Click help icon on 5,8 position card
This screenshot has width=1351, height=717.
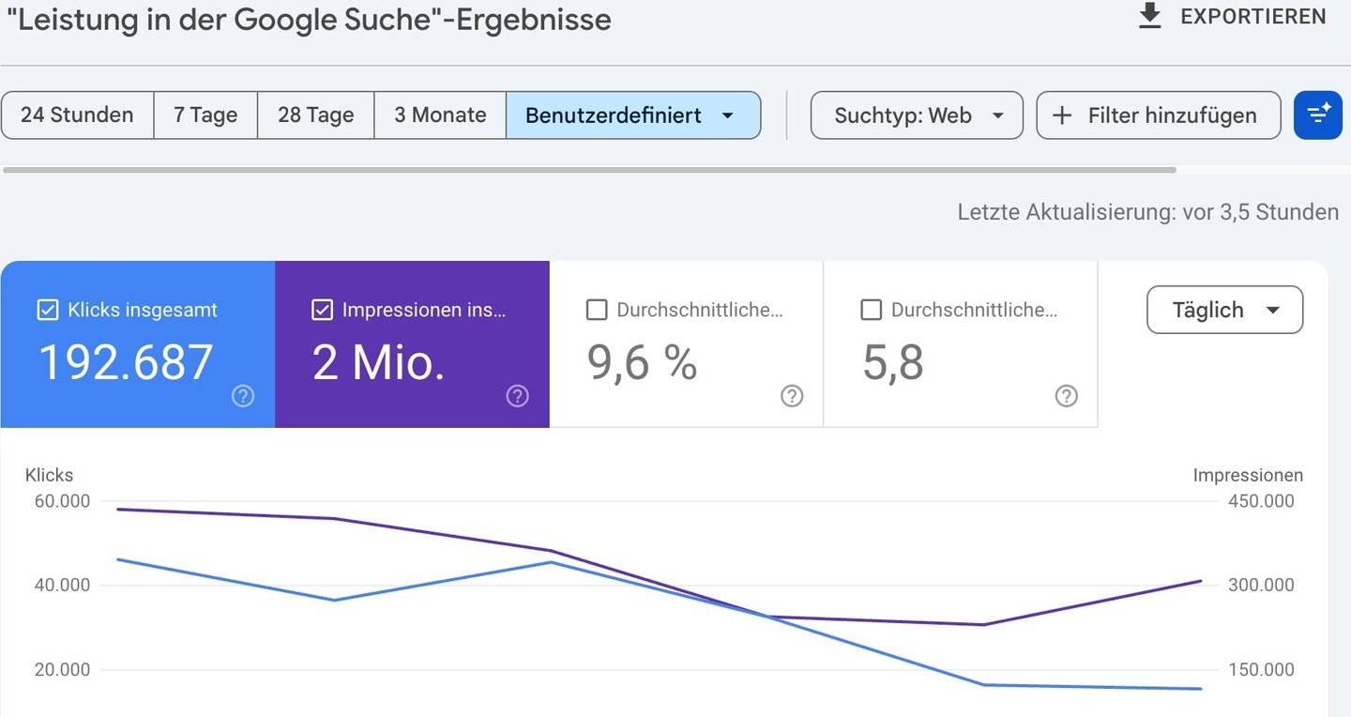pyautogui.click(x=1066, y=396)
